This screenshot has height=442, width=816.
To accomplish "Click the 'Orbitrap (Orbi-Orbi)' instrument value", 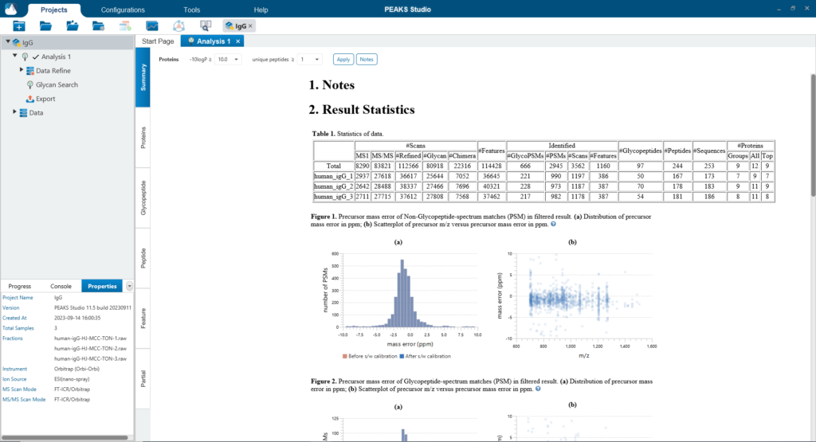I will tap(77, 370).
